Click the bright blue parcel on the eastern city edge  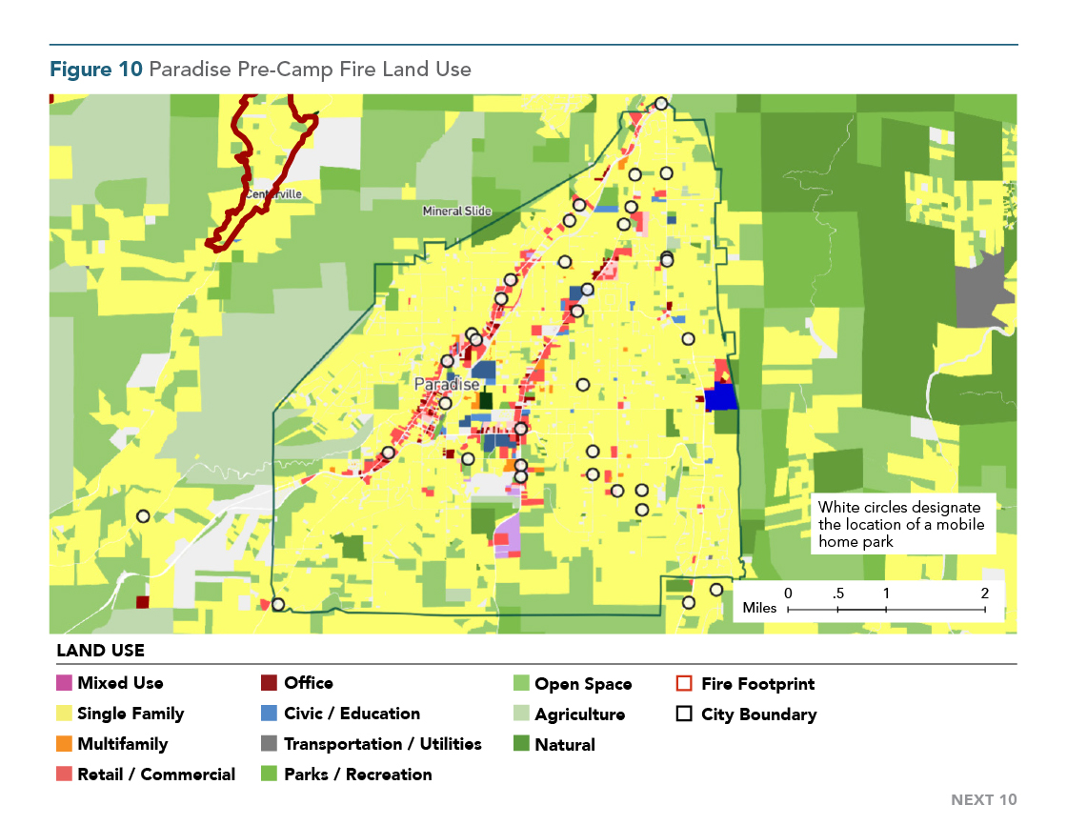[720, 397]
